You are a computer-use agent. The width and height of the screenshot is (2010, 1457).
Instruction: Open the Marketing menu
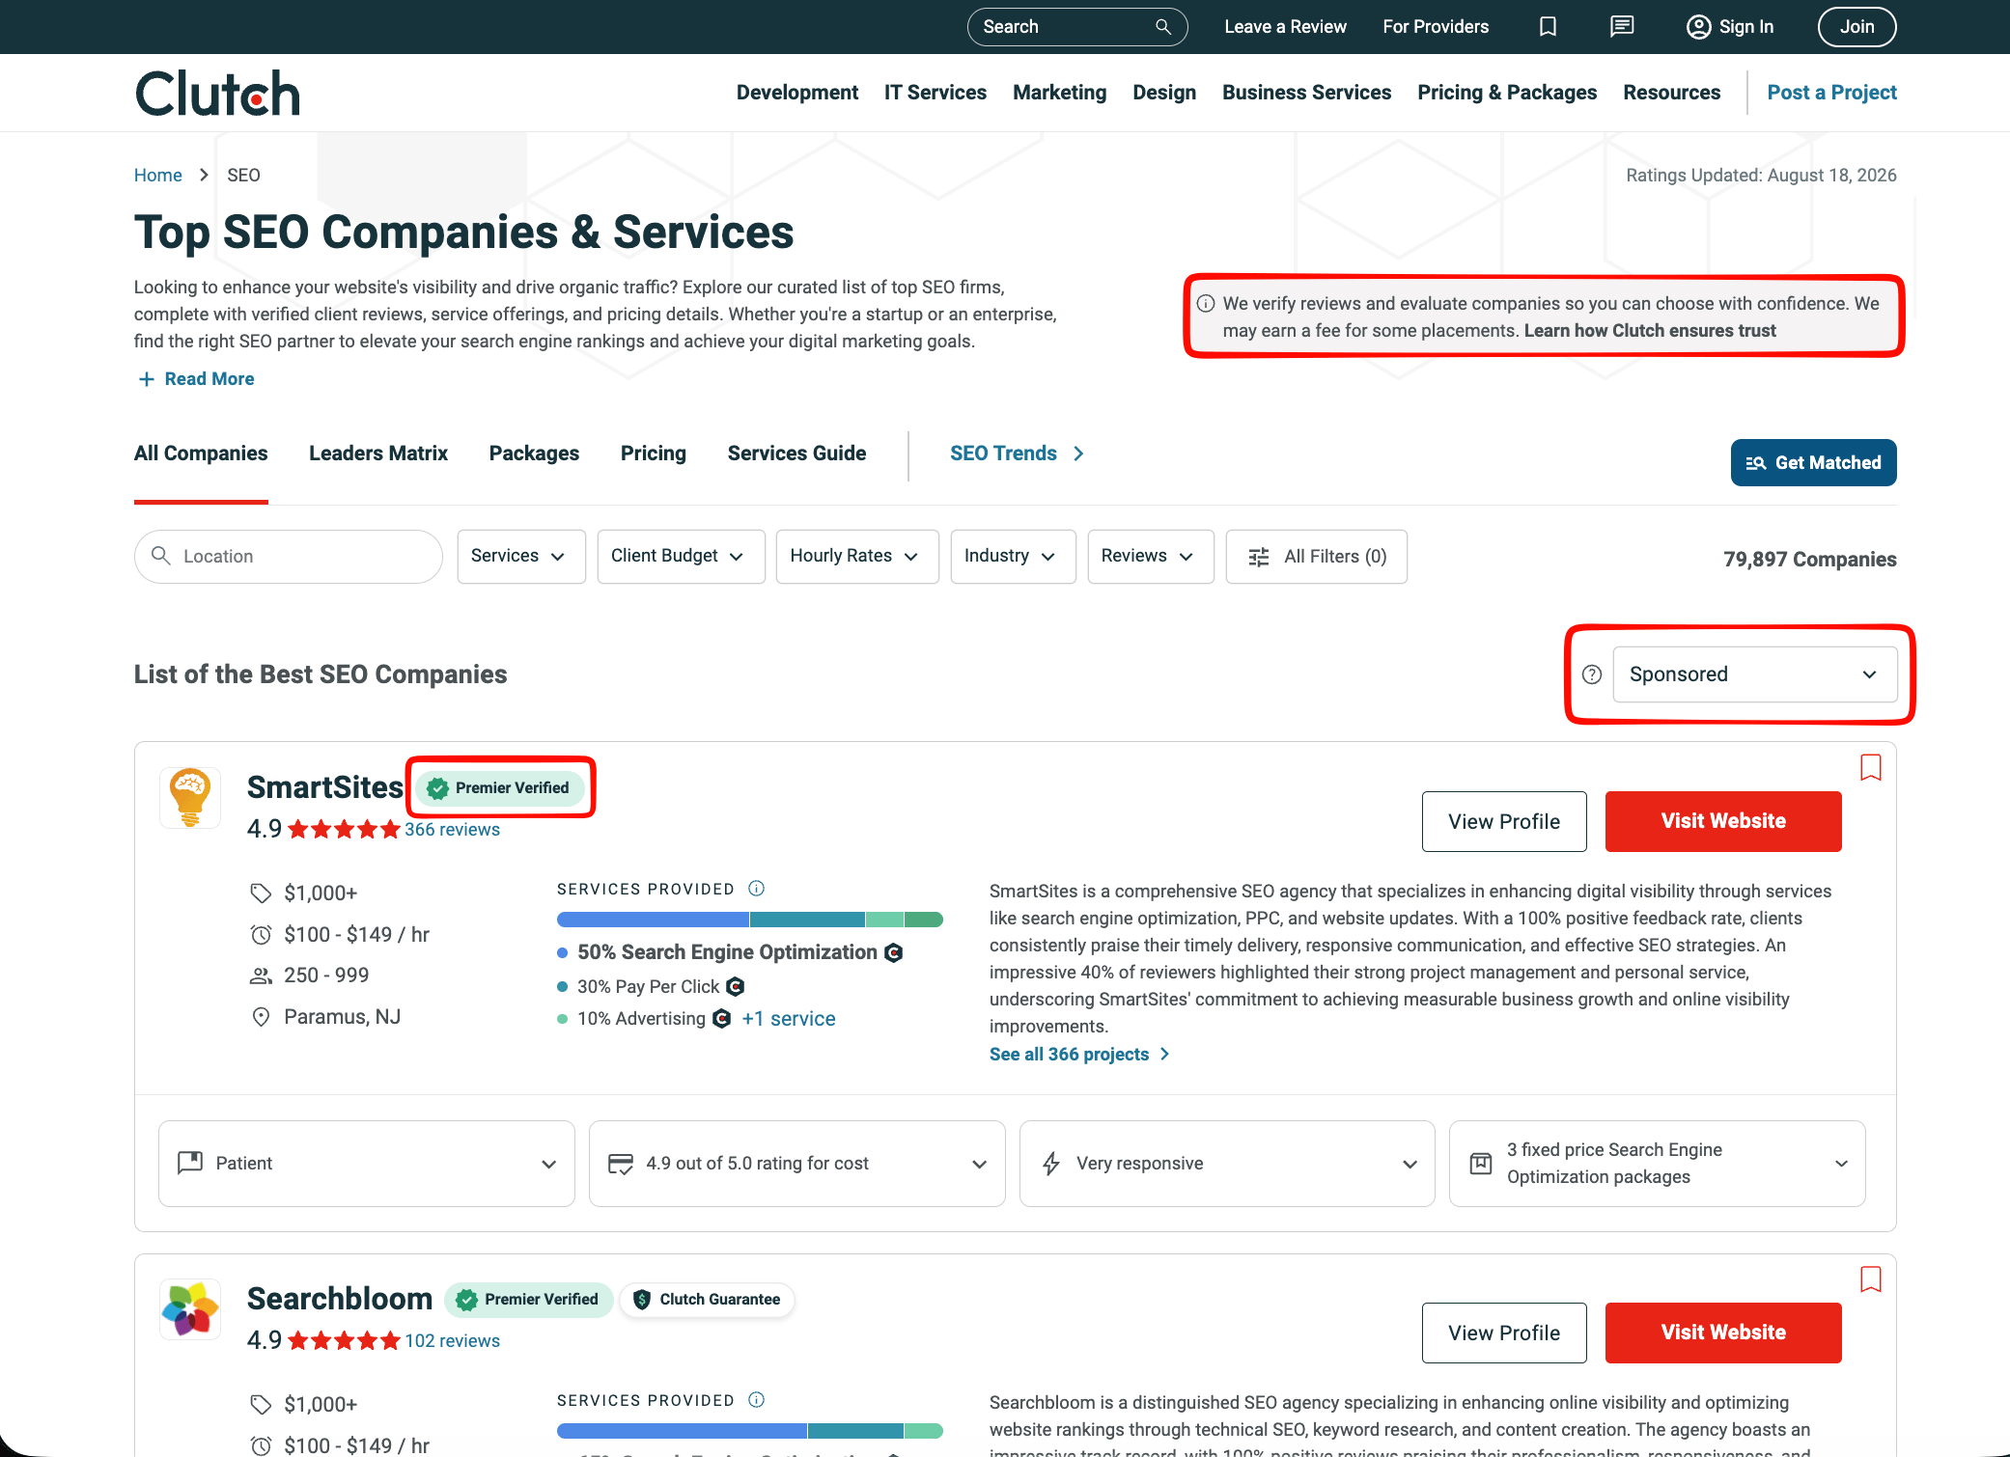tap(1060, 93)
